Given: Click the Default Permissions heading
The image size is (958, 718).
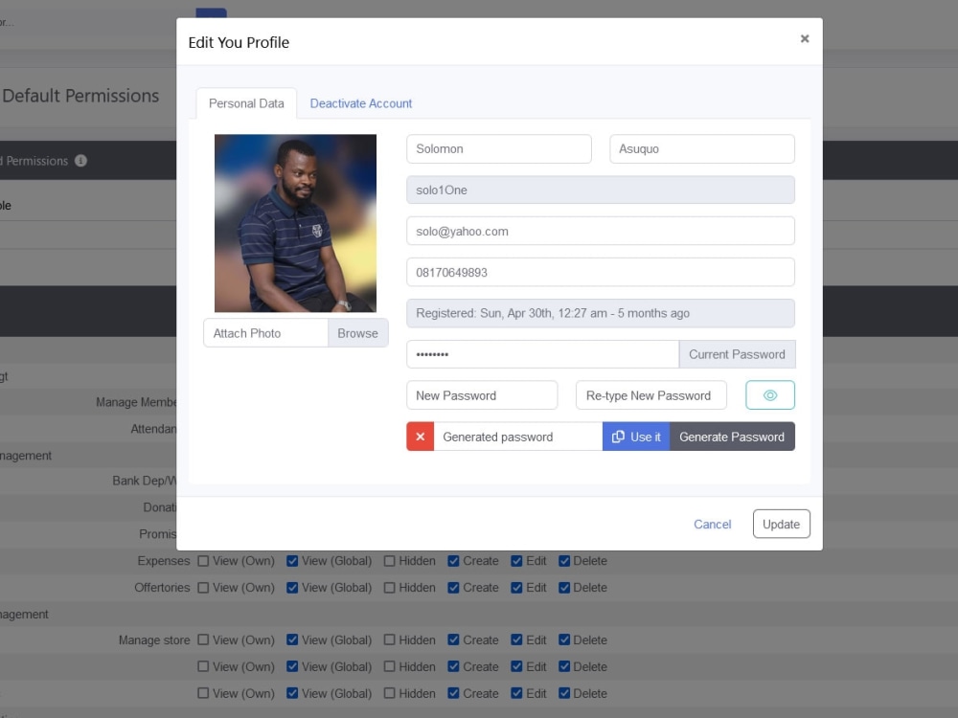Looking at the screenshot, I should (80, 96).
